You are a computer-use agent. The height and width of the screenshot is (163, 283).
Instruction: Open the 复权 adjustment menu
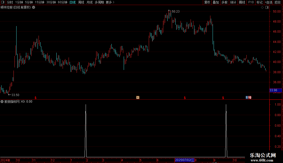(207, 2)
